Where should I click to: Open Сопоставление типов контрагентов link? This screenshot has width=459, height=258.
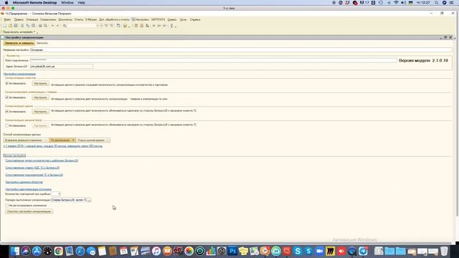click(42, 161)
